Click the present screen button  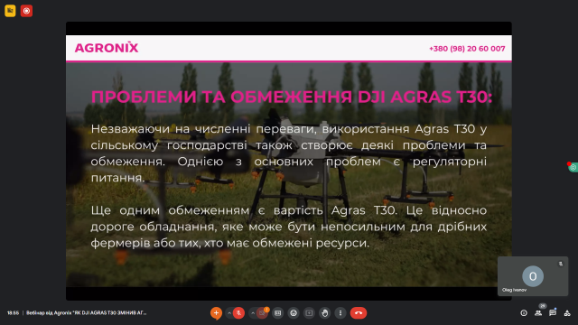click(x=309, y=313)
